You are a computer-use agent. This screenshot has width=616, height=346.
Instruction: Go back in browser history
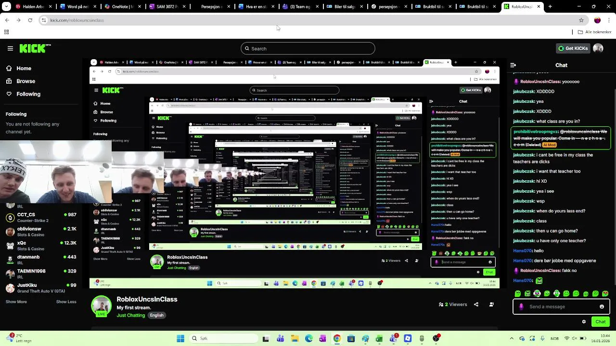pos(7,20)
